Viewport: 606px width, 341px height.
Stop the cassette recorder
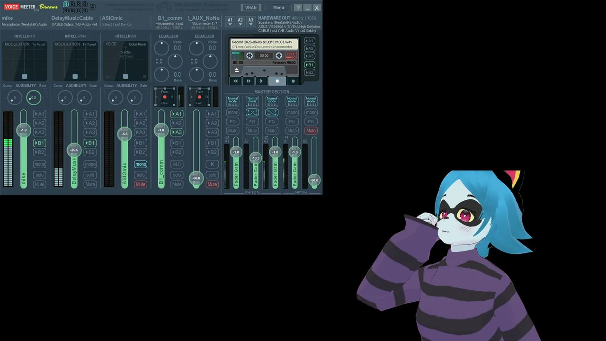tap(277, 81)
